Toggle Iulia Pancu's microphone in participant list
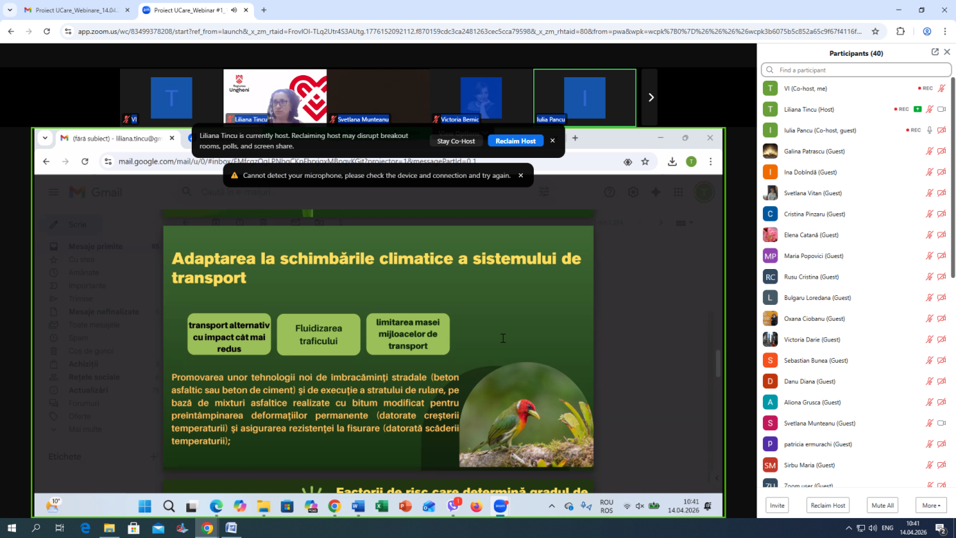 [x=929, y=130]
